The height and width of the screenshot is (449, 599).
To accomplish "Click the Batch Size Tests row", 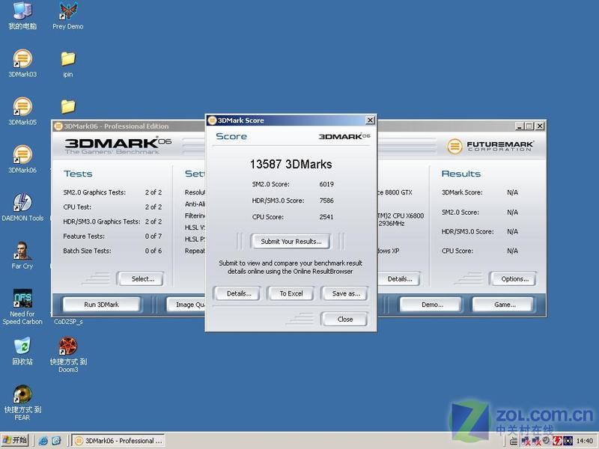I will (113, 251).
